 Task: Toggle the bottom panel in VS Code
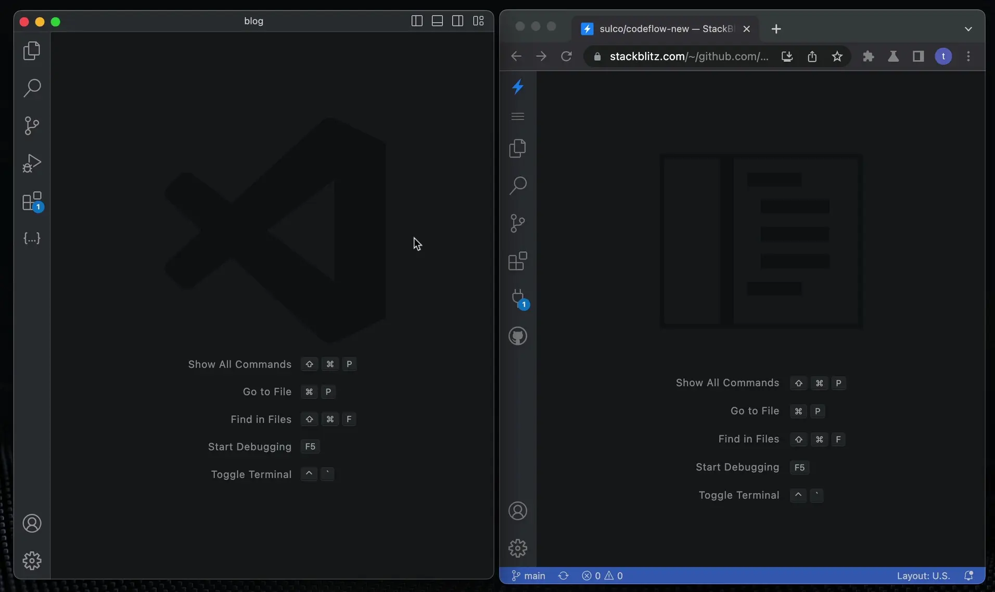(x=438, y=21)
